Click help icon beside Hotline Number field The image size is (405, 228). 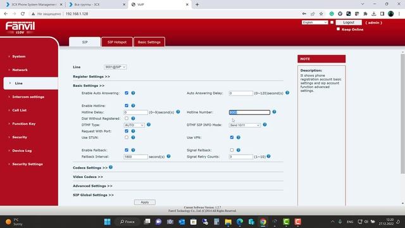274,112
